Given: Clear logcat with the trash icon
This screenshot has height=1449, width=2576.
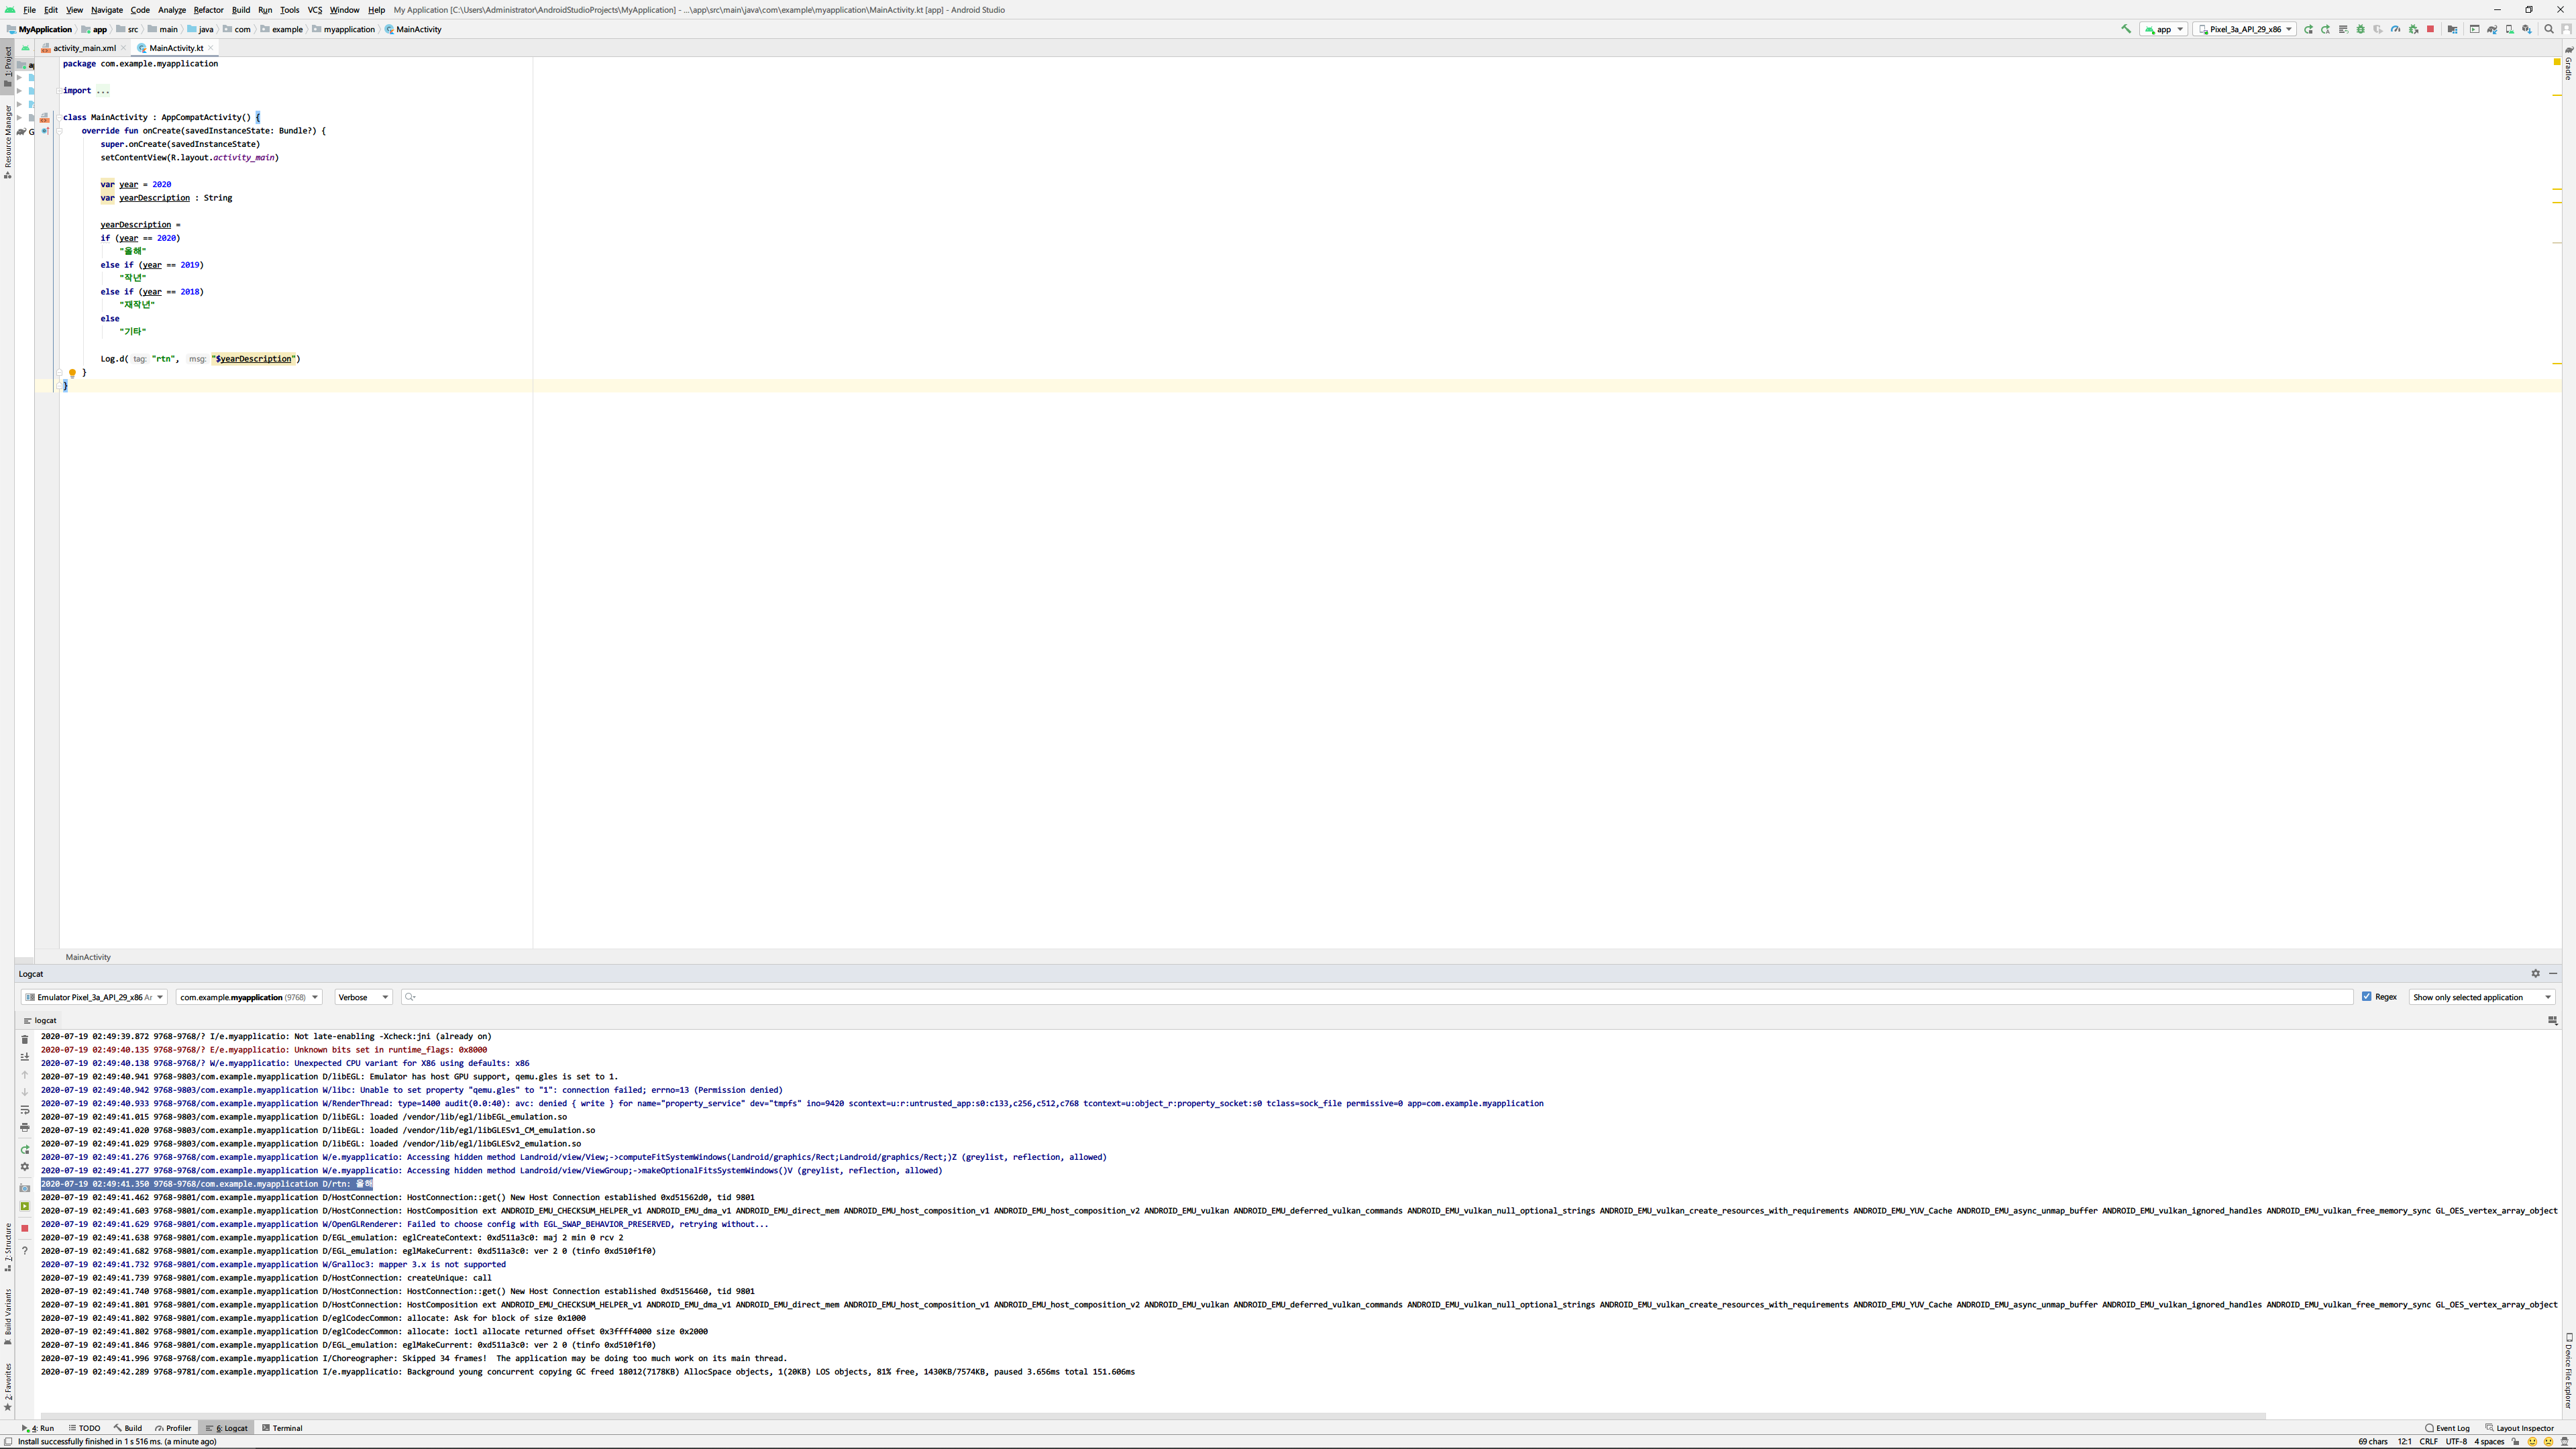Looking at the screenshot, I should [x=25, y=1040].
